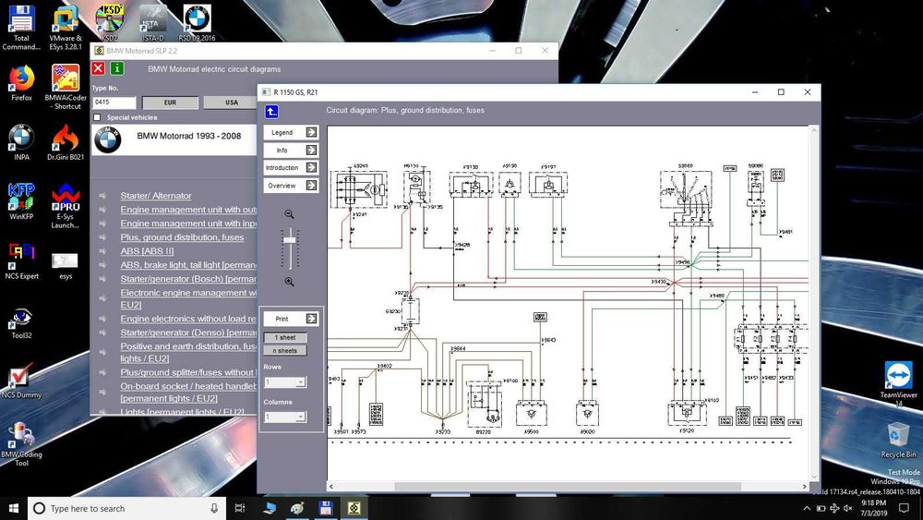Select n sheets print option

tap(285, 350)
